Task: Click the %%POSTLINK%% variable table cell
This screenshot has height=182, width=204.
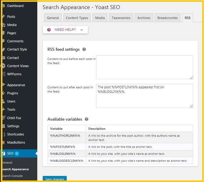Action: click(x=67, y=147)
